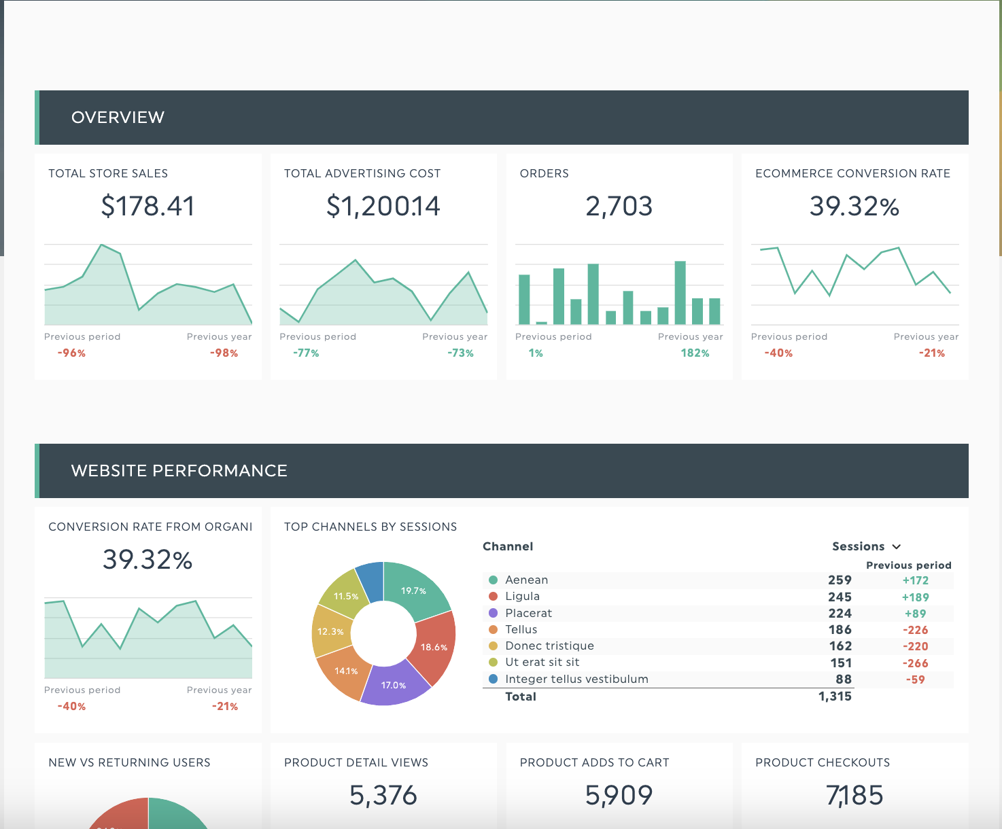Click the Integer tellus vestibulum blue dot

pyautogui.click(x=494, y=679)
